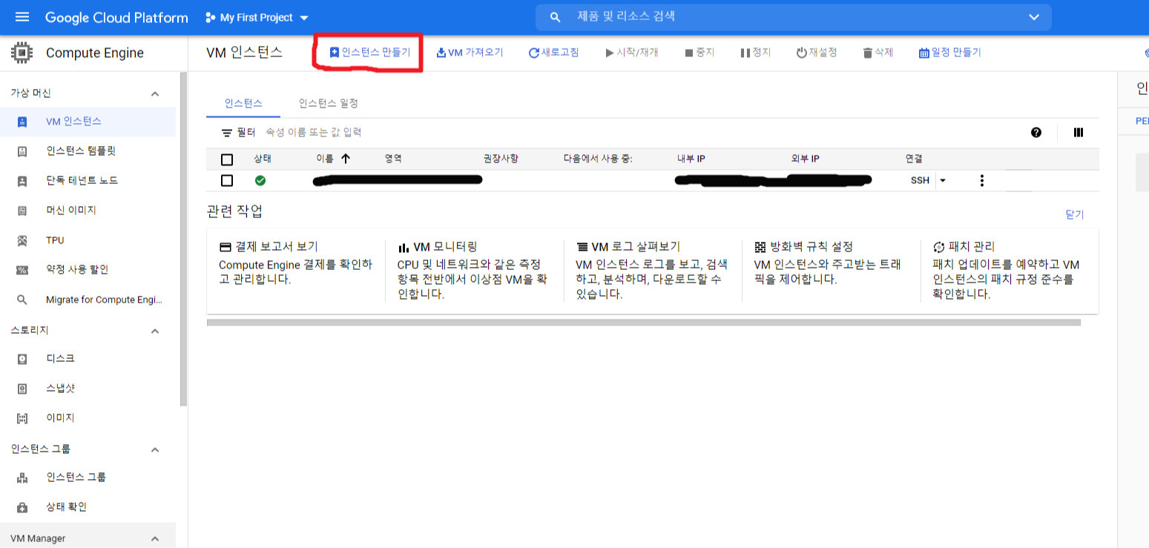Click the 재설정 reset button
Viewport: 1149px width, 548px height.
click(817, 53)
